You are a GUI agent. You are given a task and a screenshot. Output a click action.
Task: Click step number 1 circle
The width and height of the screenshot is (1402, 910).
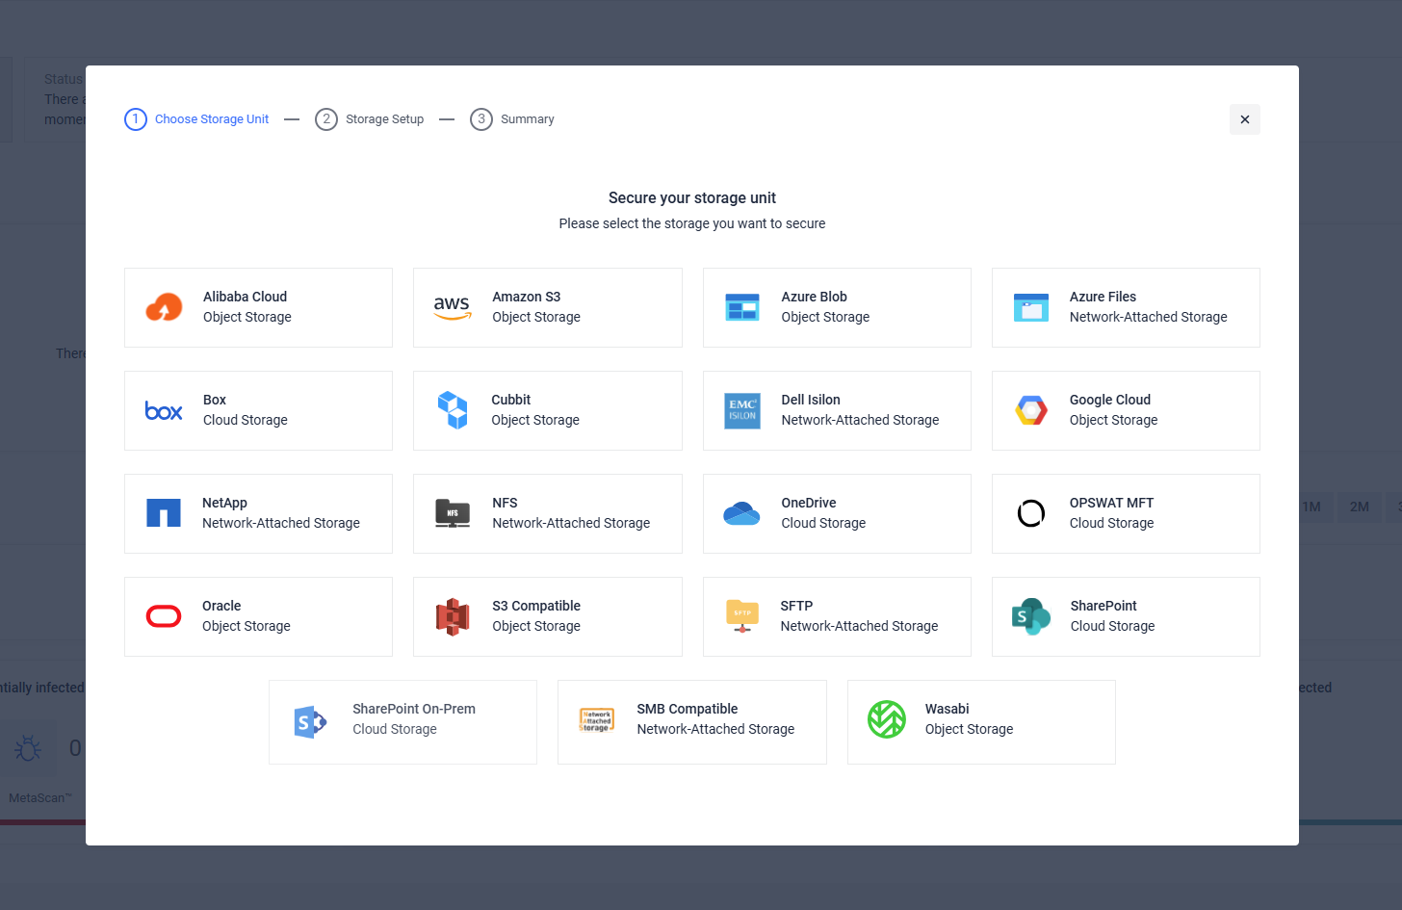click(136, 119)
